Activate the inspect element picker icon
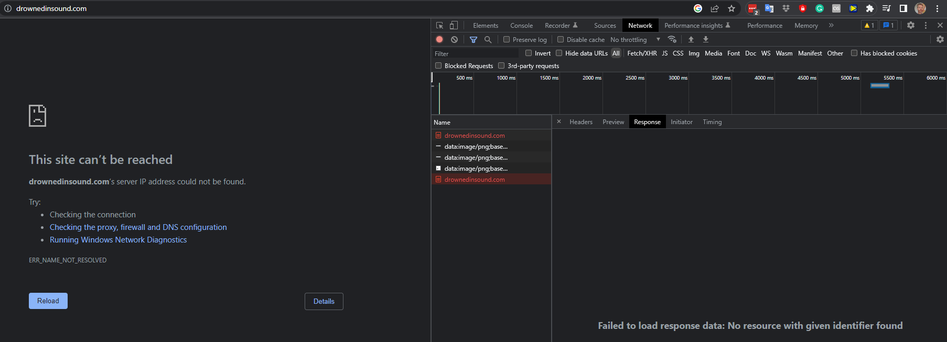 439,25
